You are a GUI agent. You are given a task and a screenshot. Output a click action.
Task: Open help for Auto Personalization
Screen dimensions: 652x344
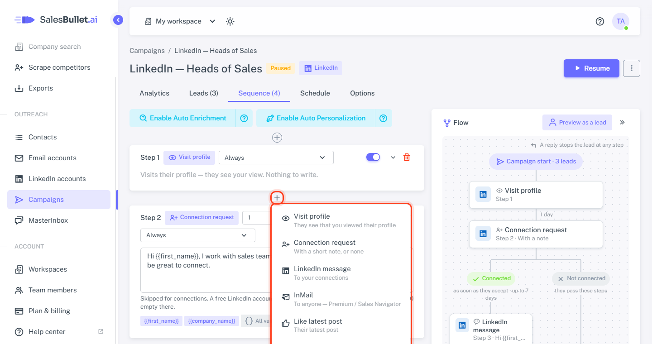pos(383,118)
